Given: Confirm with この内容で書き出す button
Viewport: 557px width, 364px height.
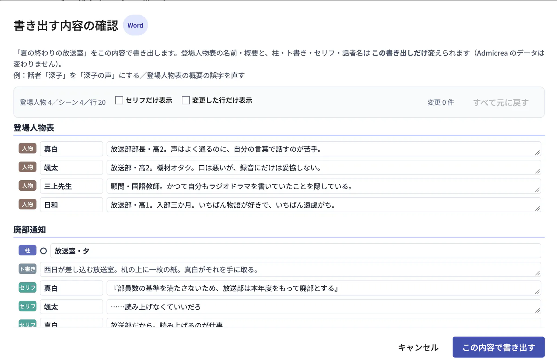Looking at the screenshot, I should click(x=499, y=347).
